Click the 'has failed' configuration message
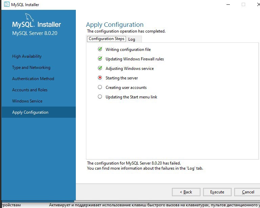 (134, 163)
